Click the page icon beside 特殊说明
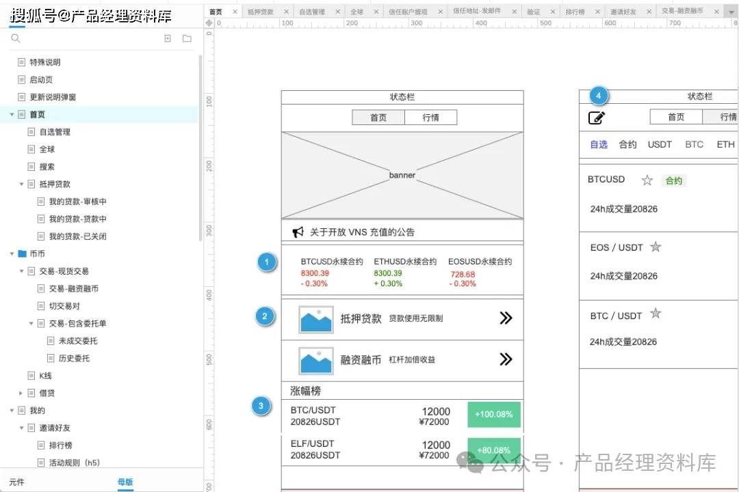This screenshot has height=492, width=739. tap(21, 61)
